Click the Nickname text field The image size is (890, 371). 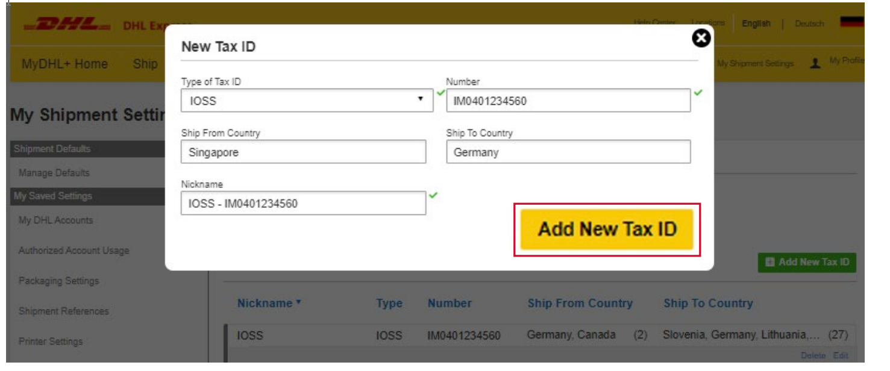point(303,204)
